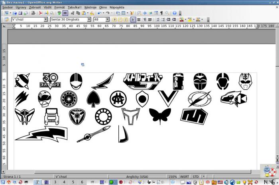Open the Formát menu
279x185 pixels.
60,8
